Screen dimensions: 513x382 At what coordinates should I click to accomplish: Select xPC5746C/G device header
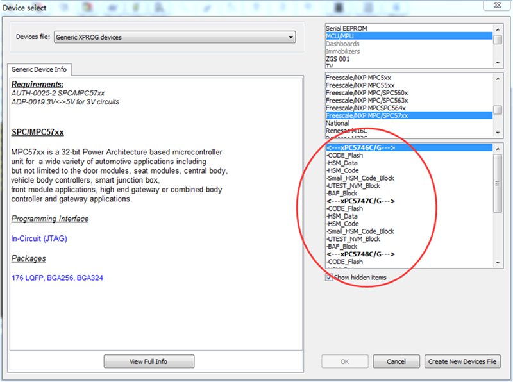360,148
